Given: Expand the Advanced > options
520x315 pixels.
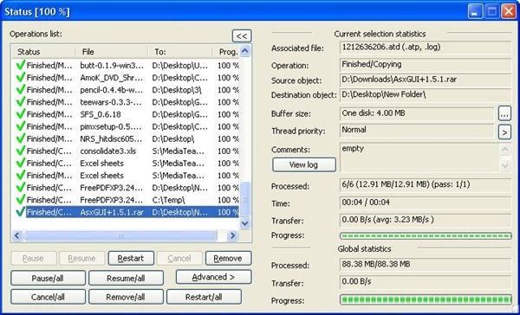Looking at the screenshot, I should 213,277.
